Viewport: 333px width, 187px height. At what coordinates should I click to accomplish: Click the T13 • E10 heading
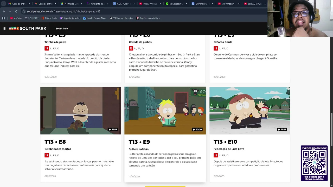tap(225, 142)
